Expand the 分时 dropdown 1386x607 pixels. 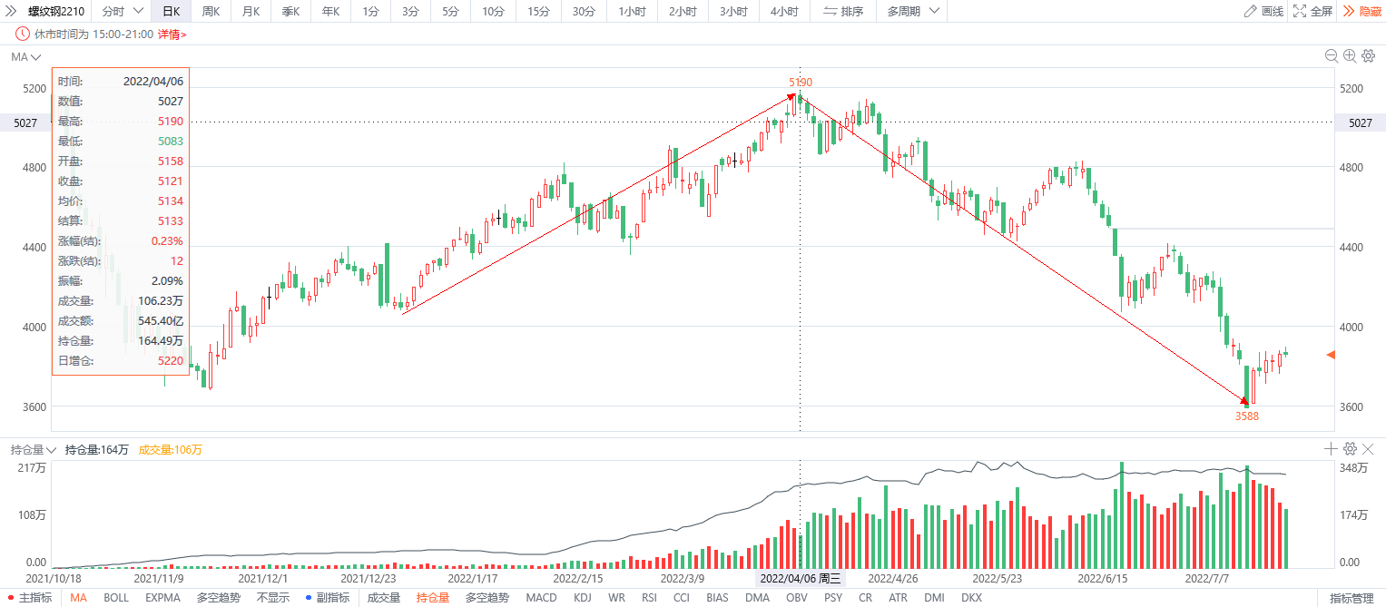(x=122, y=11)
